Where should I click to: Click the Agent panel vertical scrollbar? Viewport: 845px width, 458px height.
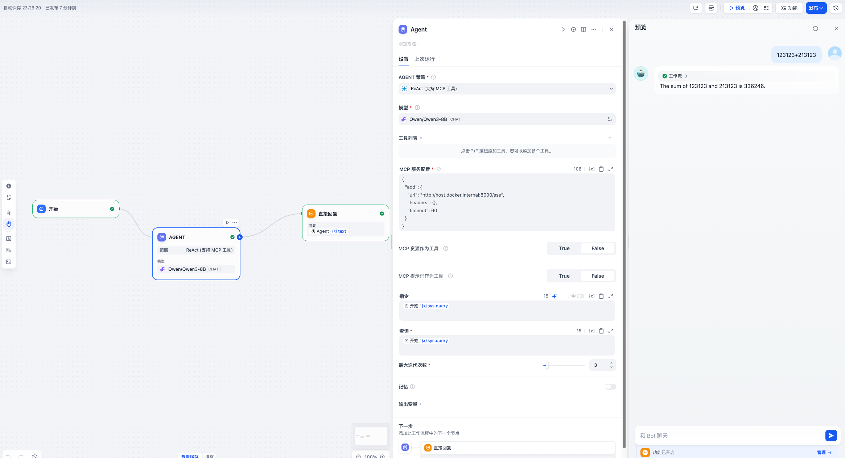click(624, 234)
